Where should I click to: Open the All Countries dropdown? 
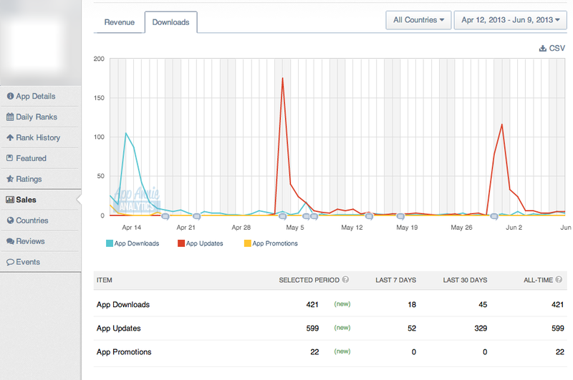click(x=418, y=20)
